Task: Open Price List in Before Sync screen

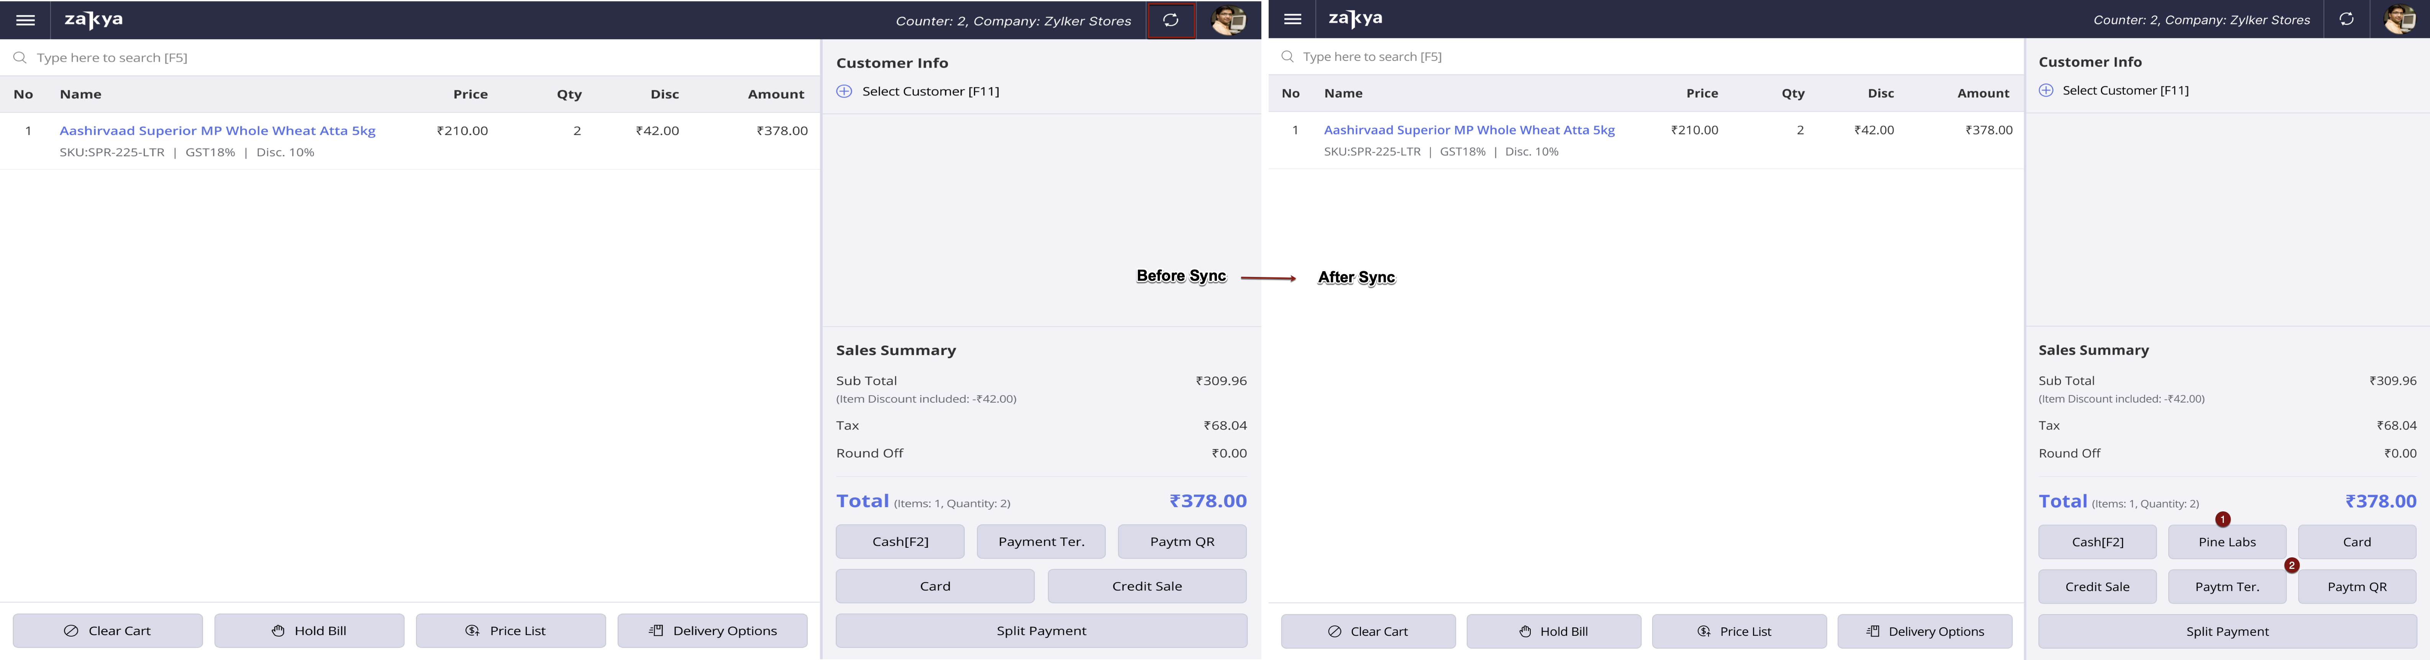Action: click(x=510, y=631)
